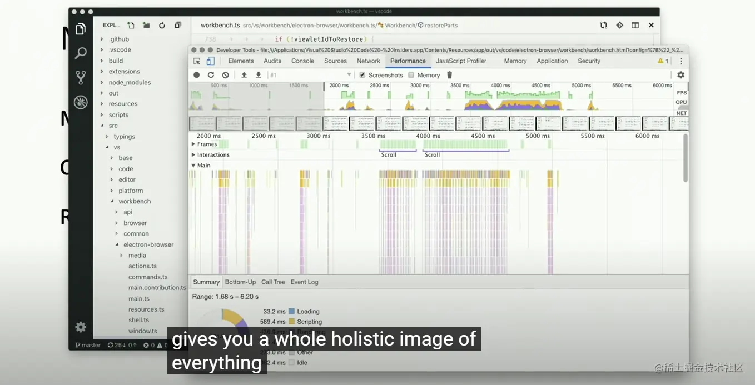Collapse the Main thread track

193,166
